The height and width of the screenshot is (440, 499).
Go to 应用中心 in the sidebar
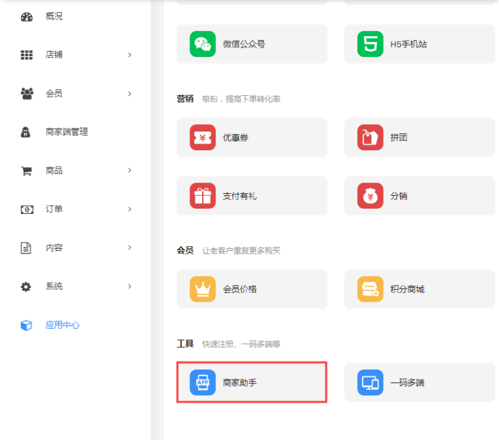tap(62, 325)
